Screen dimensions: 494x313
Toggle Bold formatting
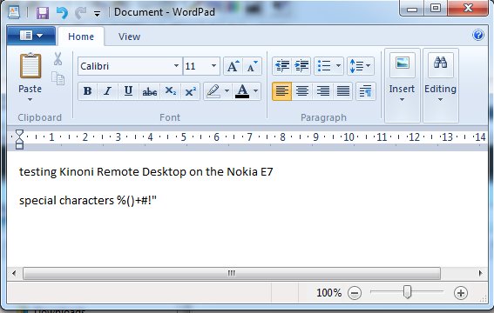88,91
